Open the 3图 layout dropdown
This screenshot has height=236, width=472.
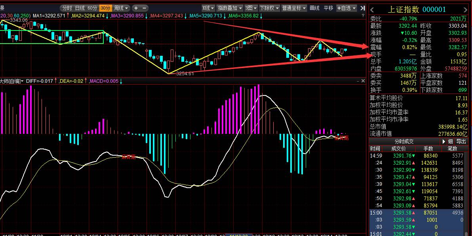tap(251, 8)
